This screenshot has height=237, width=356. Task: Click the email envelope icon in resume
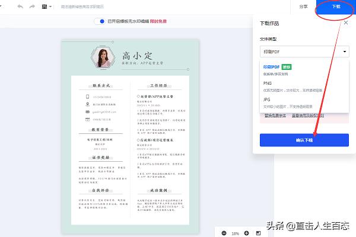pyautogui.click(x=87, y=112)
